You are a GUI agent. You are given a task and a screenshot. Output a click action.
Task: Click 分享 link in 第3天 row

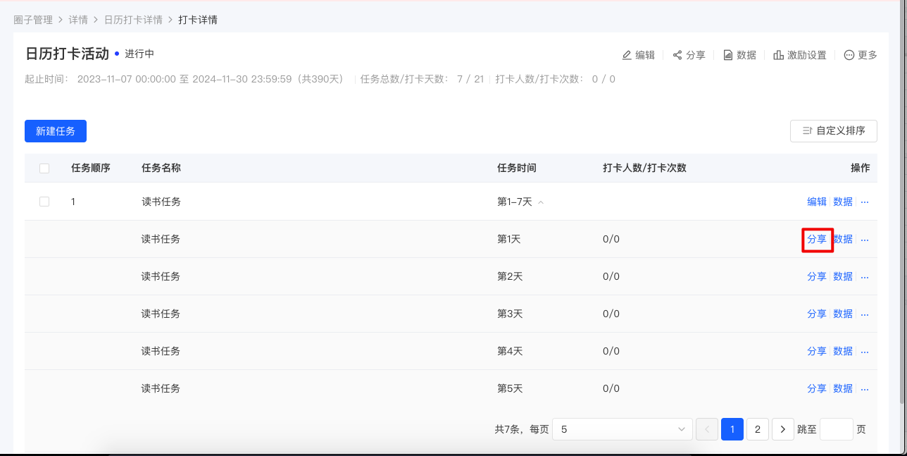[x=817, y=314]
